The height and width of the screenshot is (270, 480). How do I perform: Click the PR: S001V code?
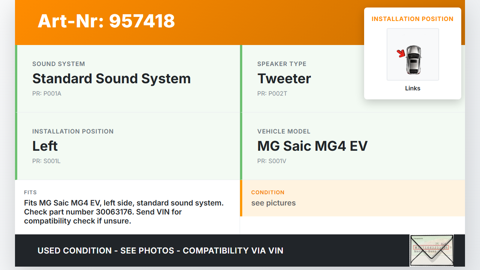[271, 161]
